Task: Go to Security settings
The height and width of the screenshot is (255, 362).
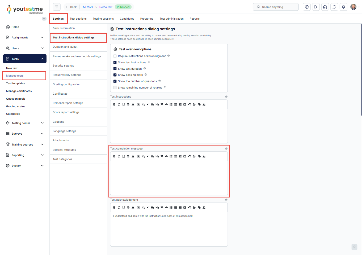Action: (78, 66)
